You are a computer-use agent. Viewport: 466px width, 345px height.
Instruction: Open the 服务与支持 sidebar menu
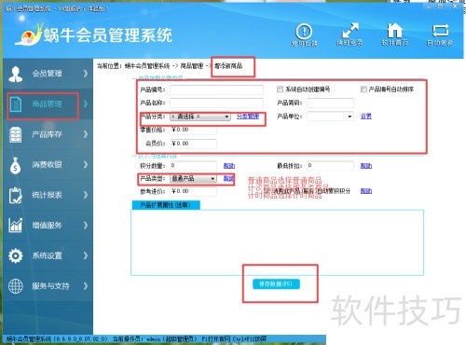[x=48, y=286]
